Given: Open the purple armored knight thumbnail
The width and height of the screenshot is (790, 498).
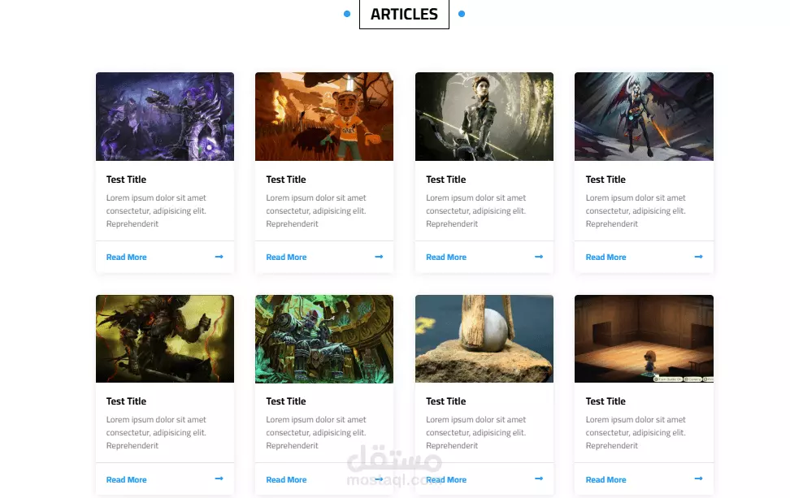Looking at the screenshot, I should pyautogui.click(x=165, y=116).
